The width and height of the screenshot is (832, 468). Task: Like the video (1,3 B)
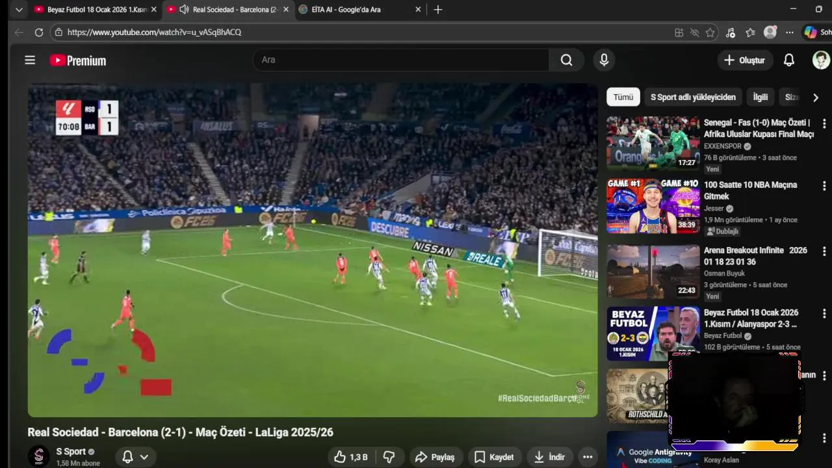pos(351,457)
